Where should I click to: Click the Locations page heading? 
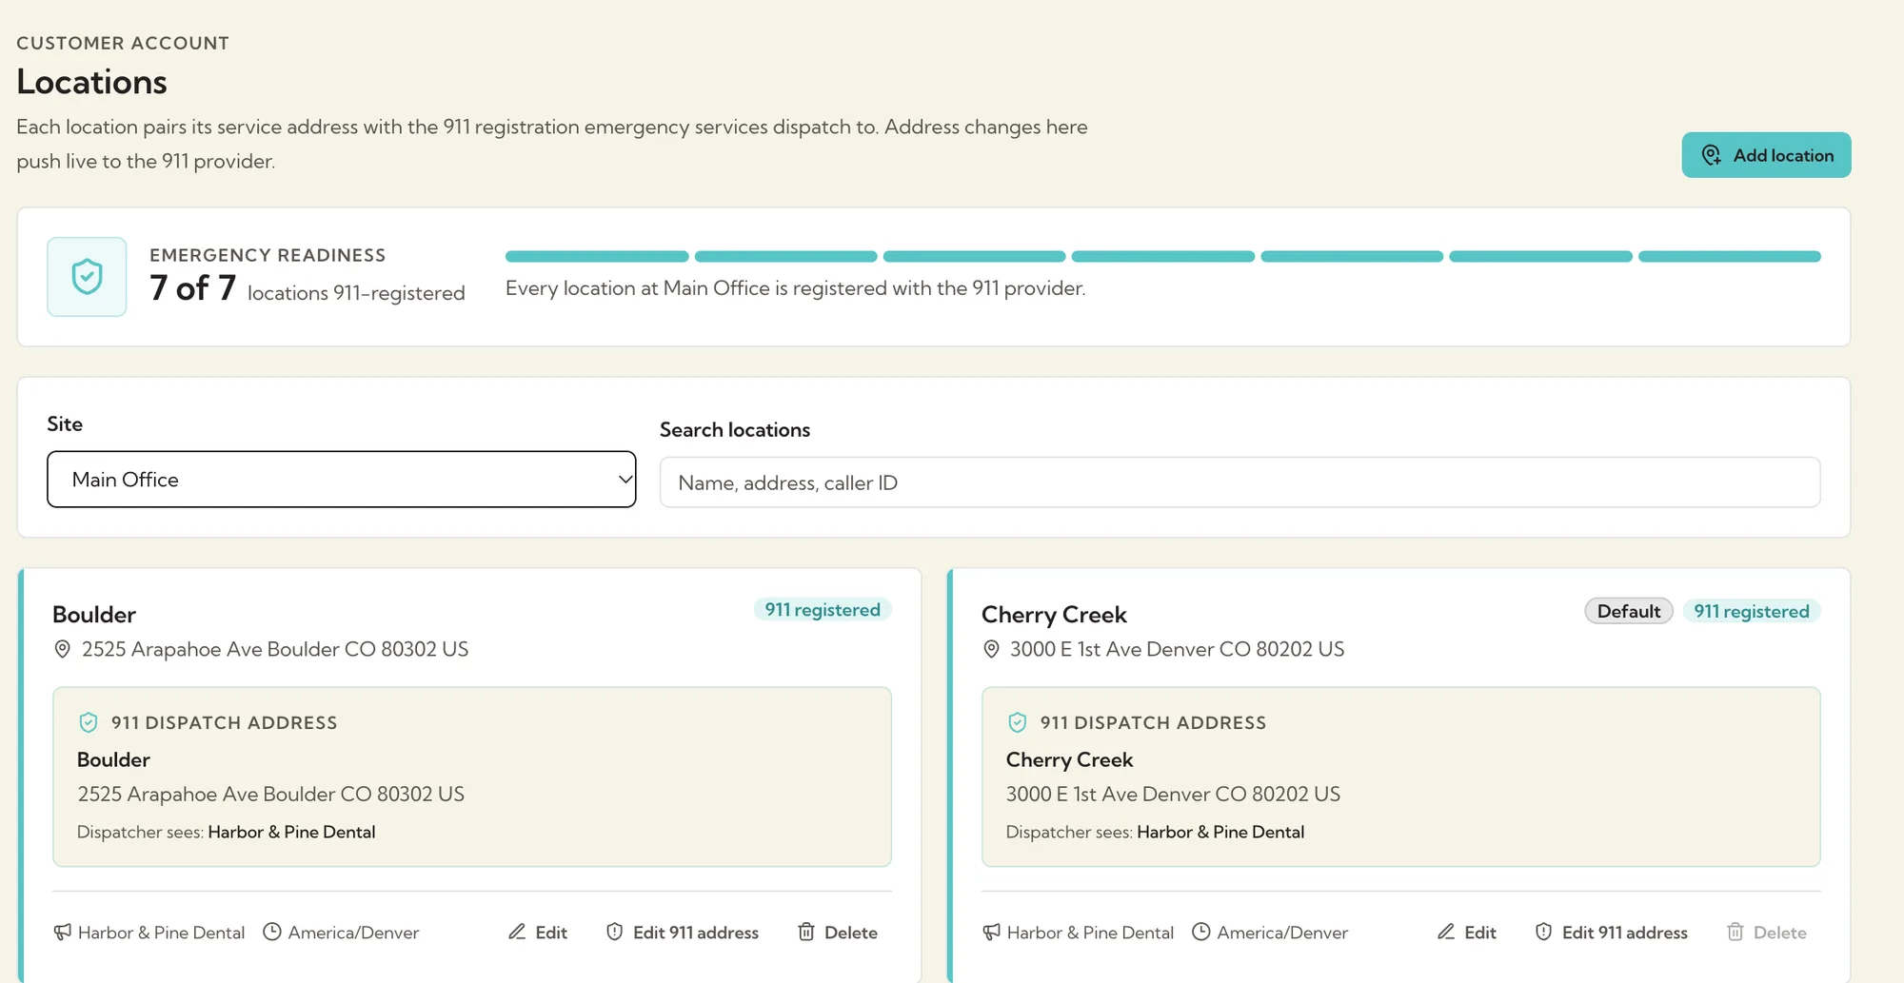91,82
